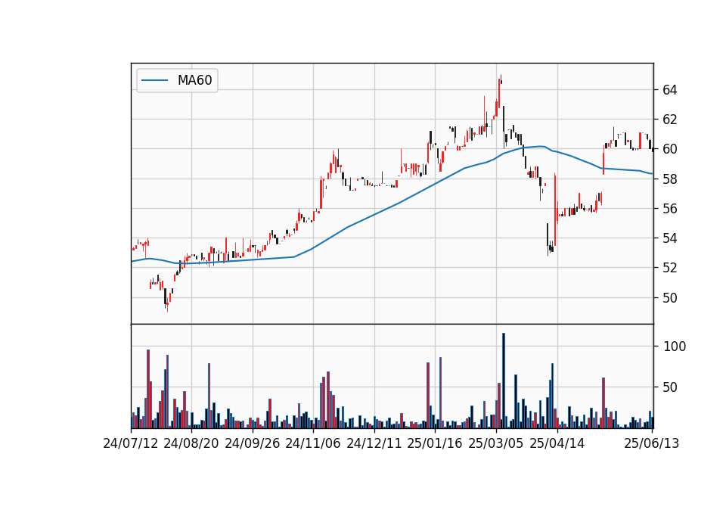Click the price axis label 58
Image resolution: width=726 pixels, height=522 pixels.
click(669, 179)
